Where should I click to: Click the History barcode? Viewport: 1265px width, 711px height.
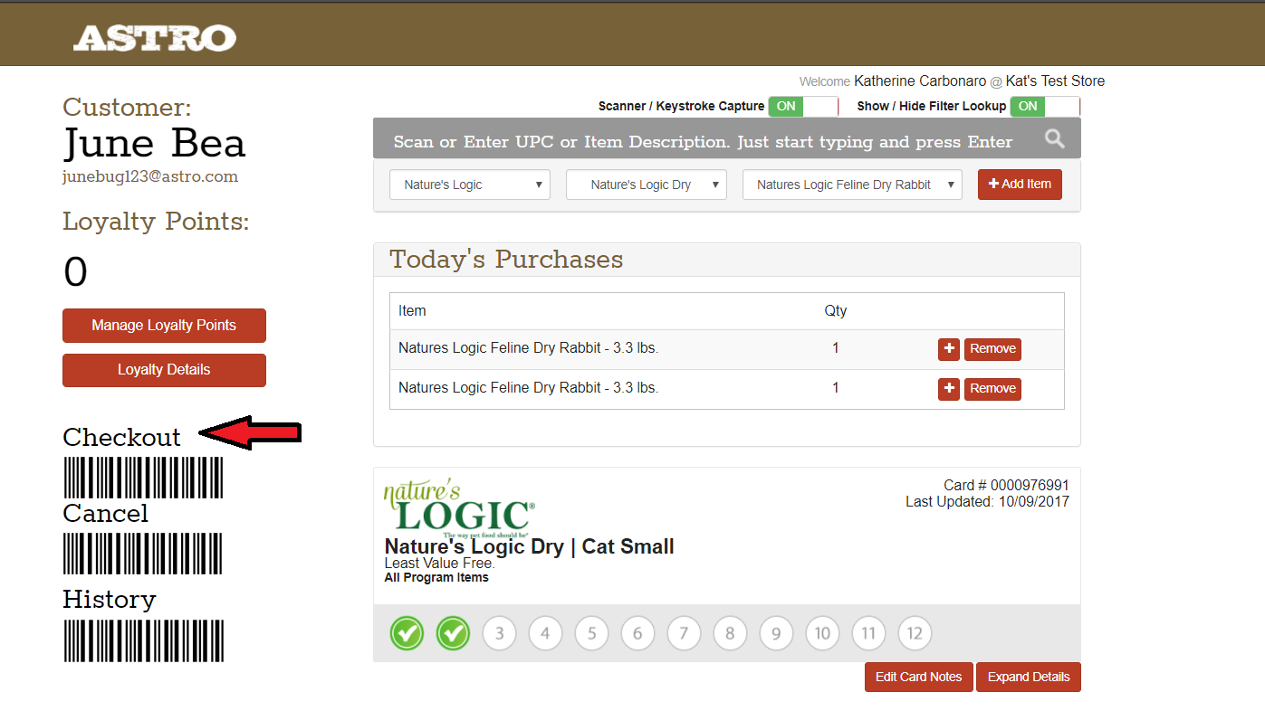(x=143, y=640)
